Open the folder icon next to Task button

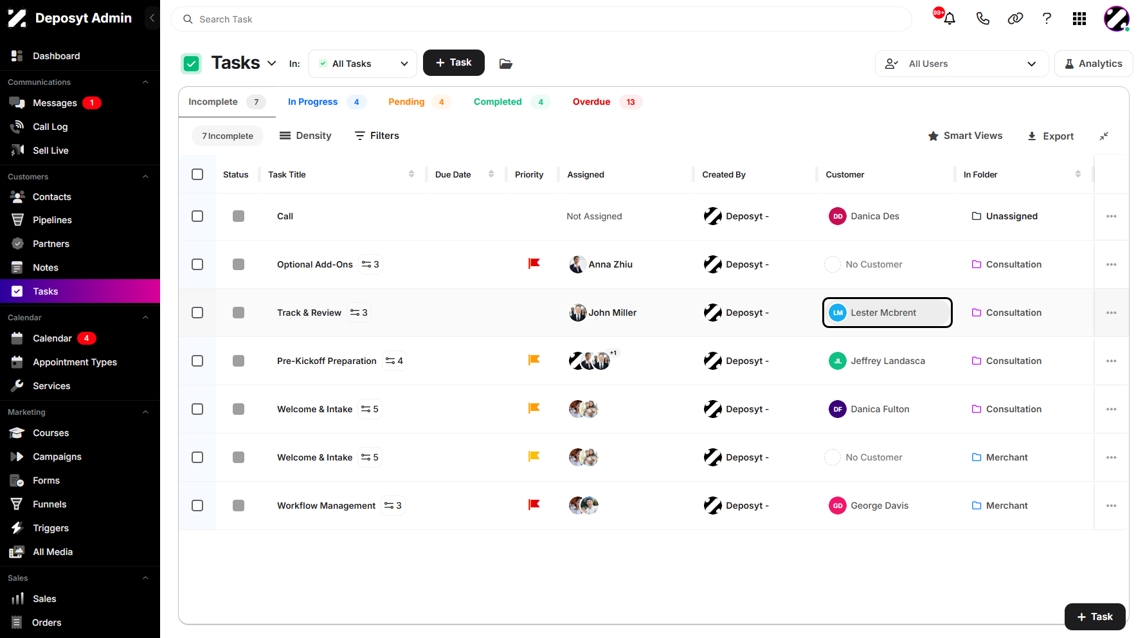click(506, 64)
